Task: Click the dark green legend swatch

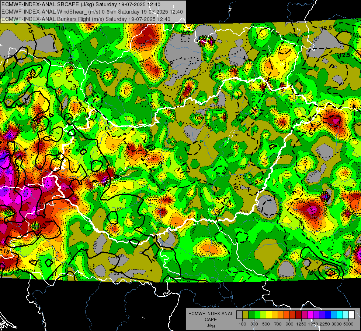Action: [x=251, y=315]
